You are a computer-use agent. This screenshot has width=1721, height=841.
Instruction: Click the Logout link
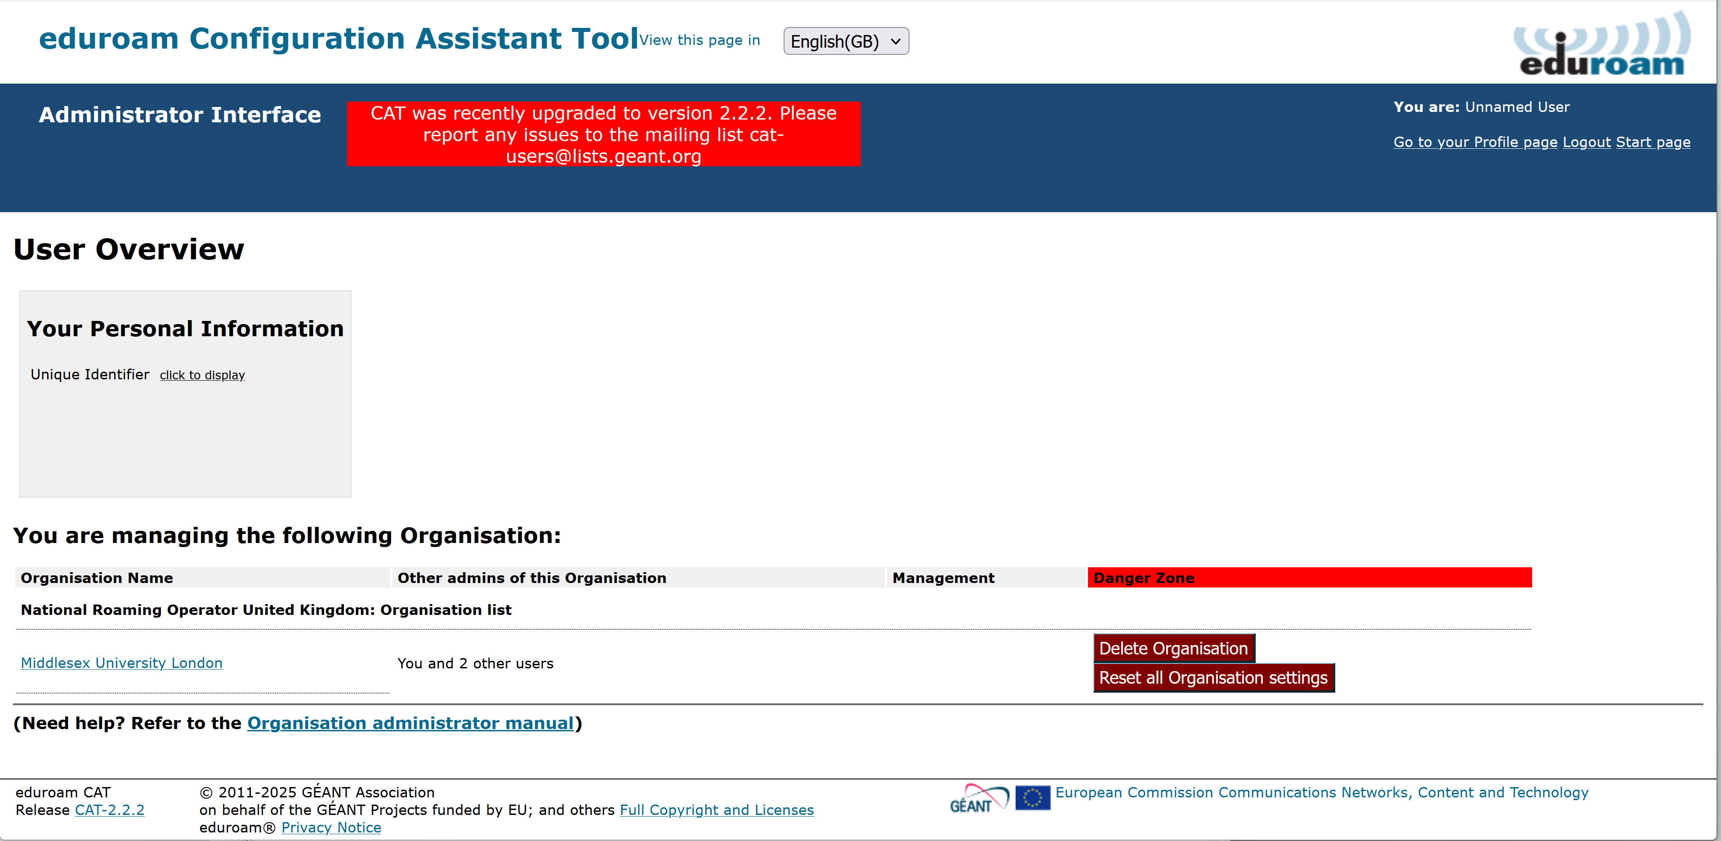coord(1587,142)
